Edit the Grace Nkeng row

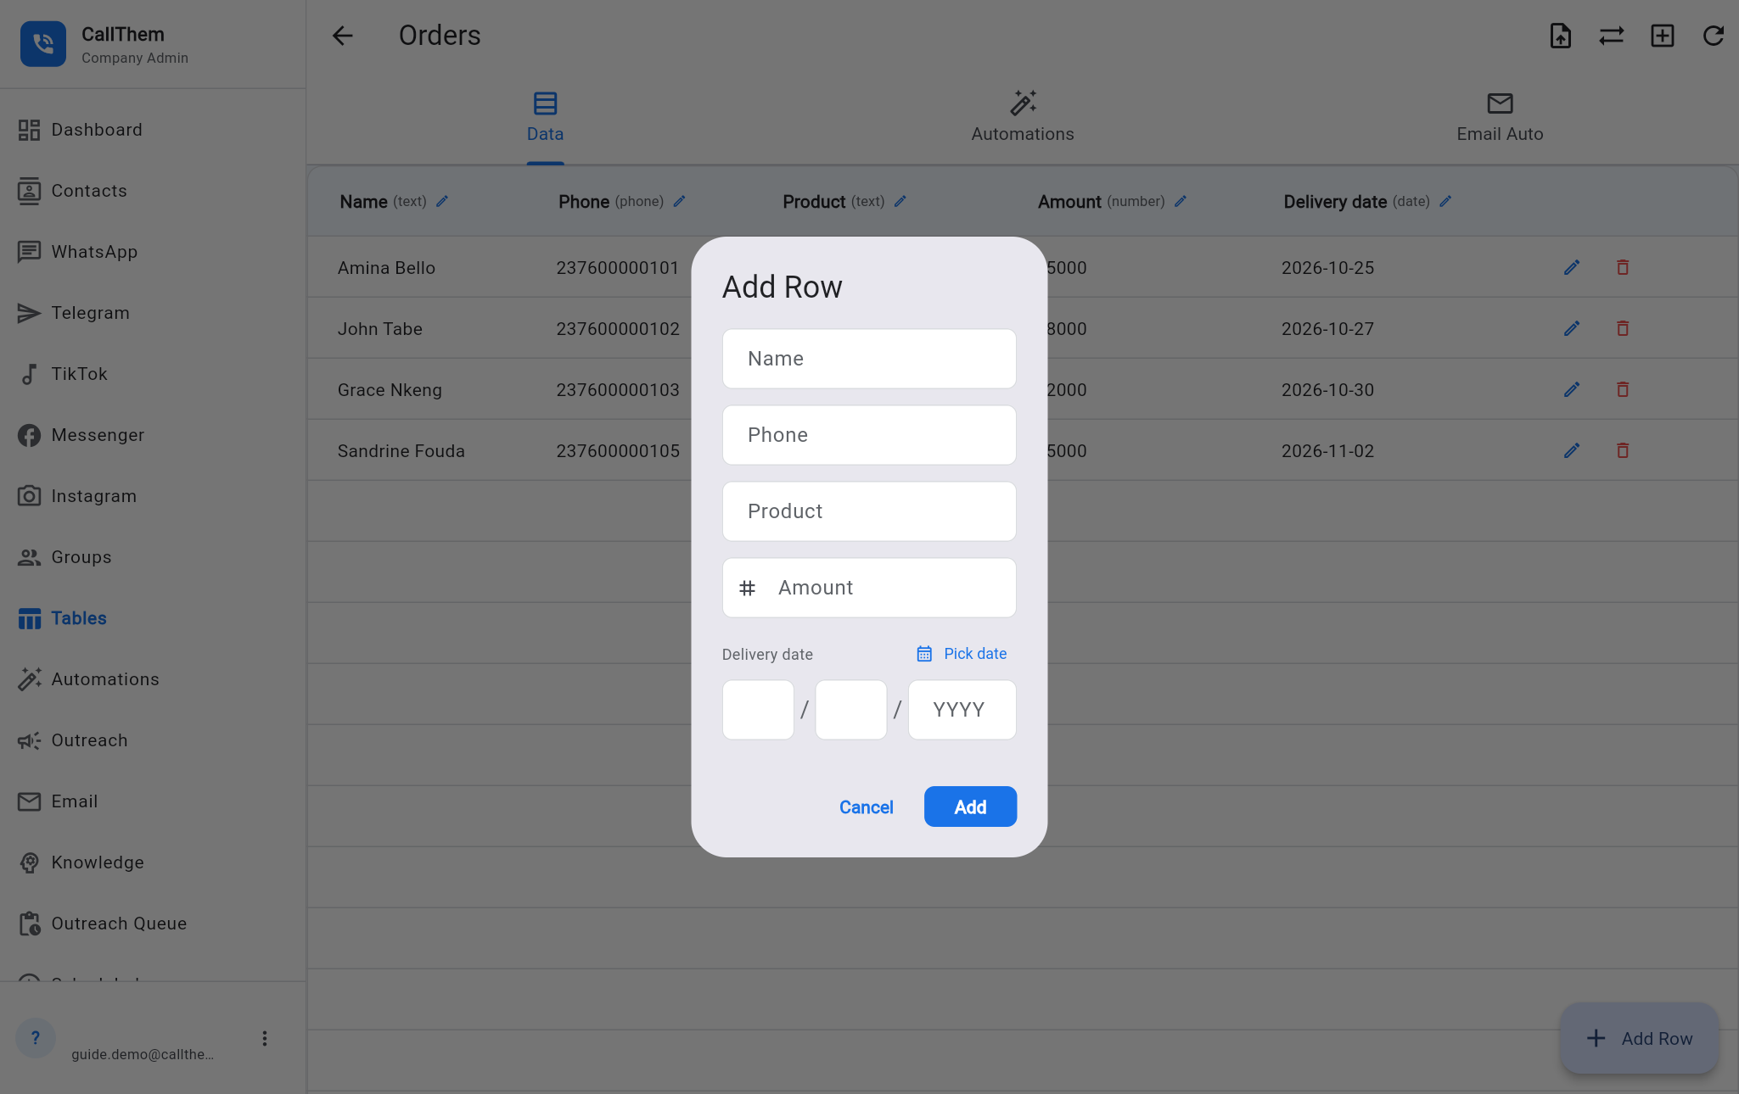pos(1572,390)
